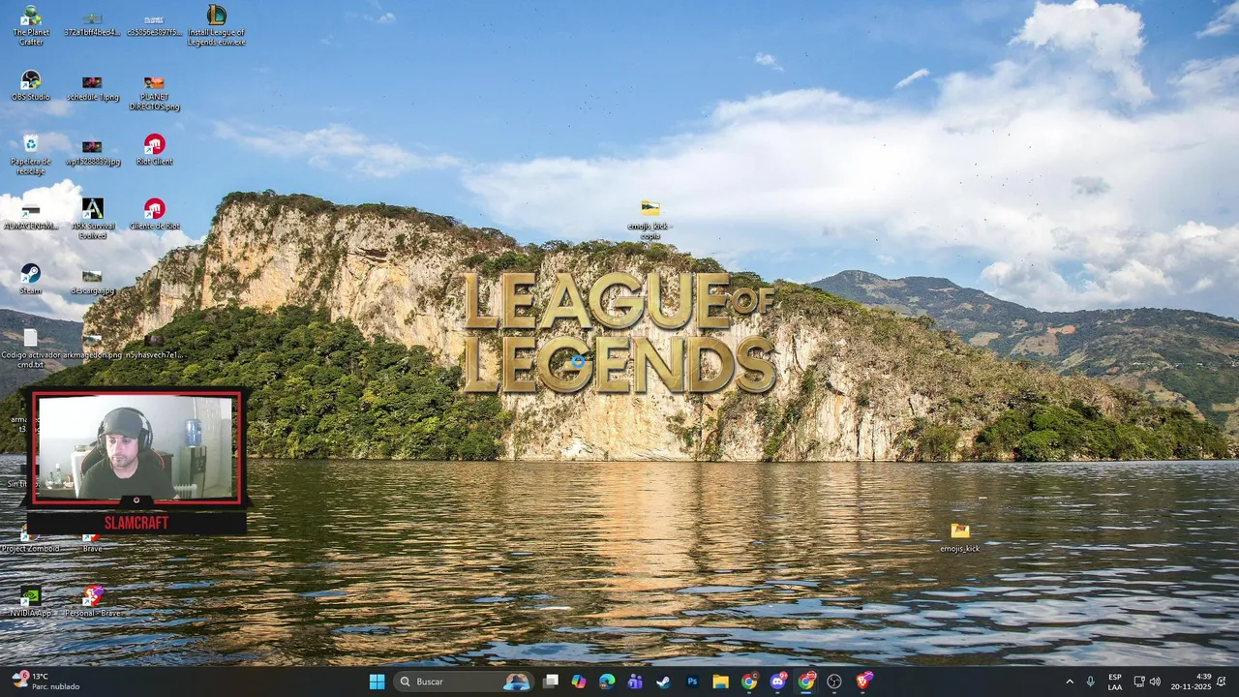Open the volume speaker tray icon

tap(1155, 682)
